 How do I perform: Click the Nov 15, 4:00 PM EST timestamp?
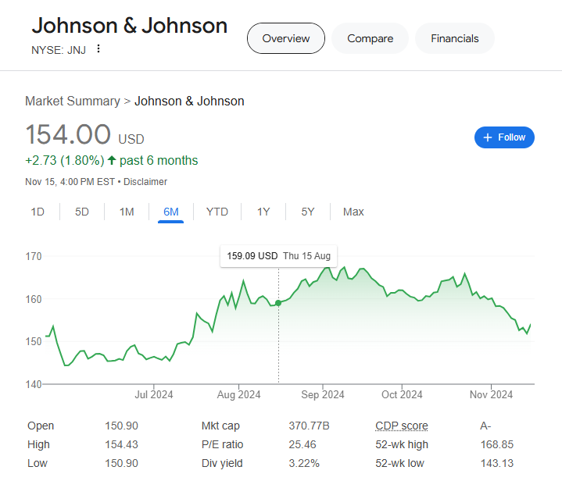click(70, 182)
